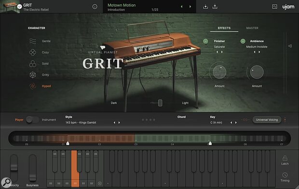The image size is (299, 189).
Task: Click the save preset as icon
Action: [215, 7]
